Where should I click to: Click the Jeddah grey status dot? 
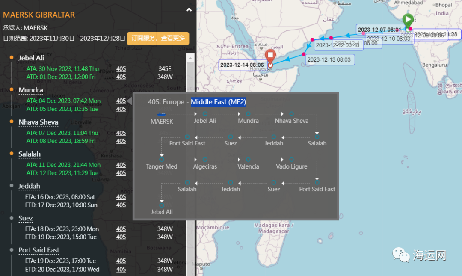click(x=12, y=185)
